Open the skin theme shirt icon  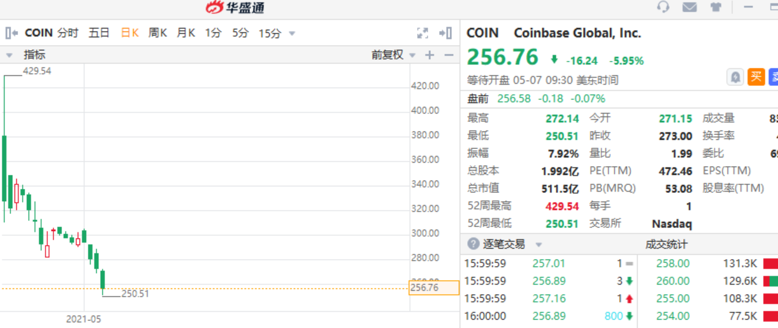[716, 7]
